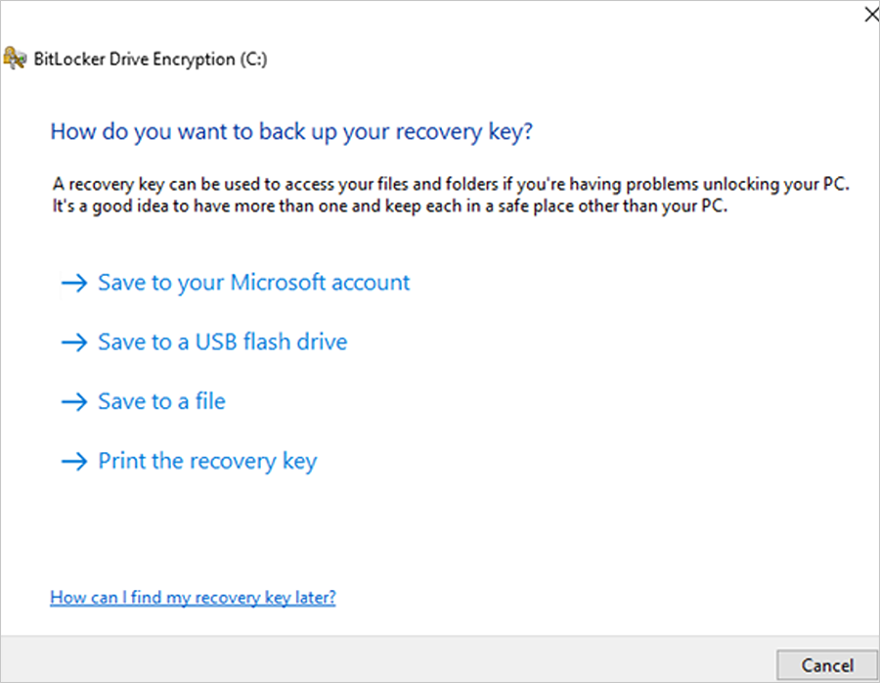
Task: Click the dialog close X
Action: coord(871,14)
